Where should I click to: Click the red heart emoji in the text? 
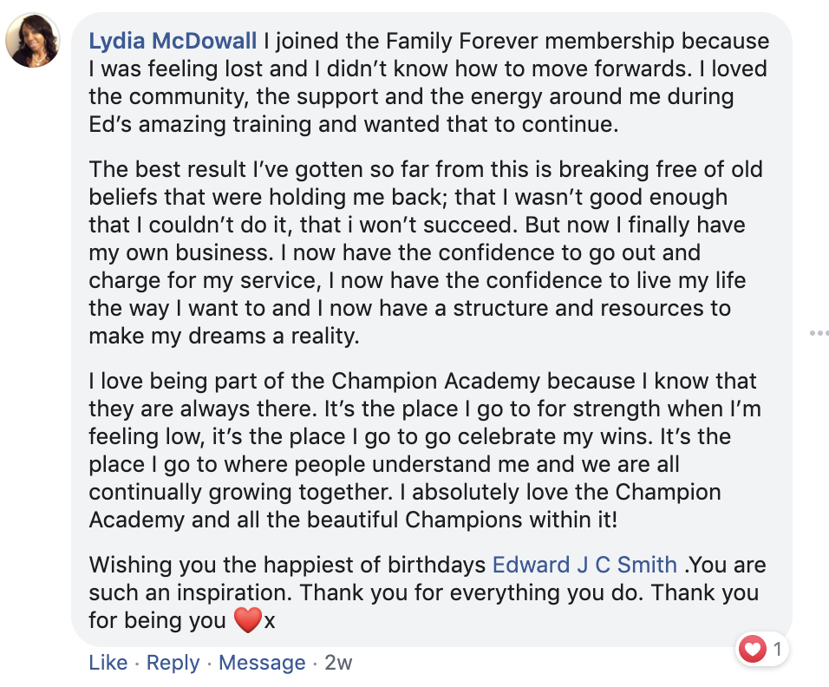click(247, 621)
